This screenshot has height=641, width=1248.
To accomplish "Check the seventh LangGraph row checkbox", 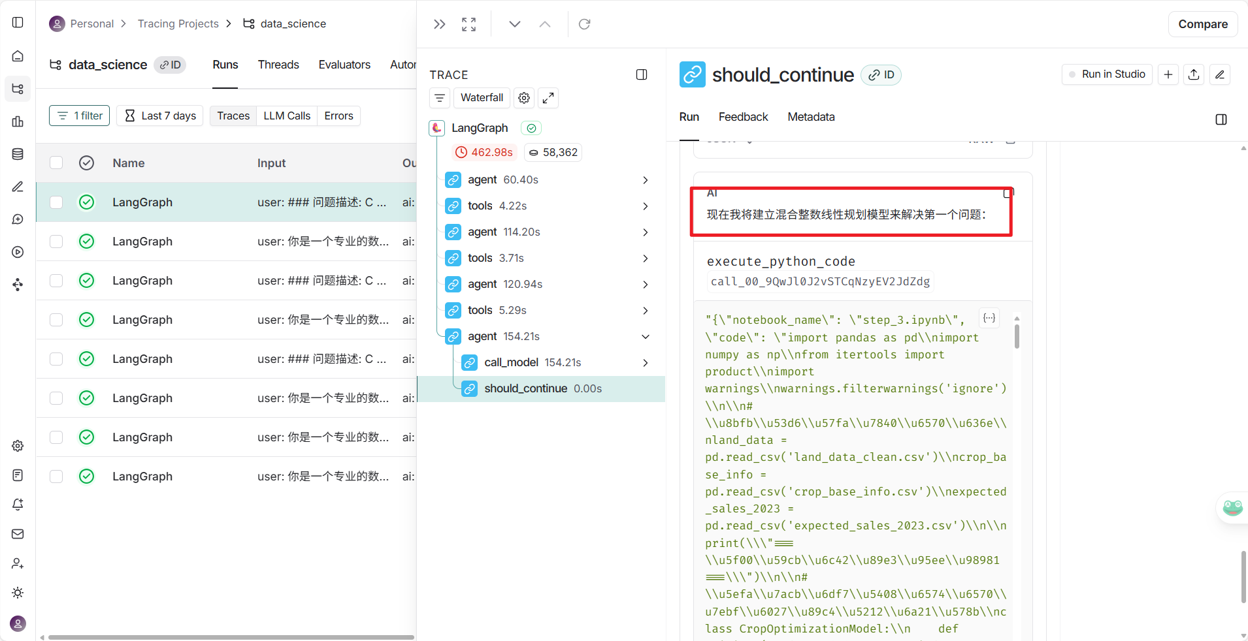I will pos(56,437).
